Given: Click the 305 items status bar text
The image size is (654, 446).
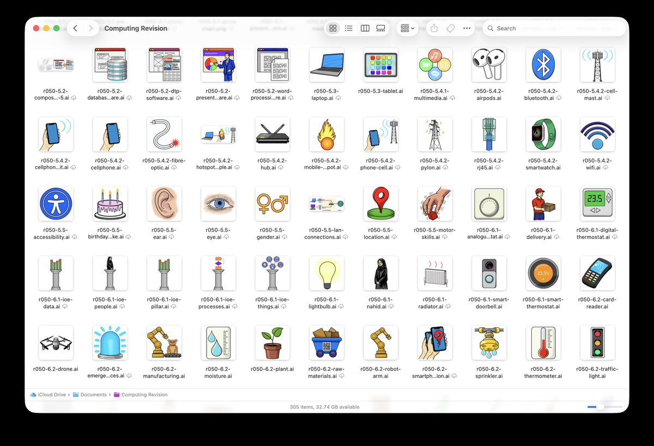Looking at the screenshot, I should [324, 407].
